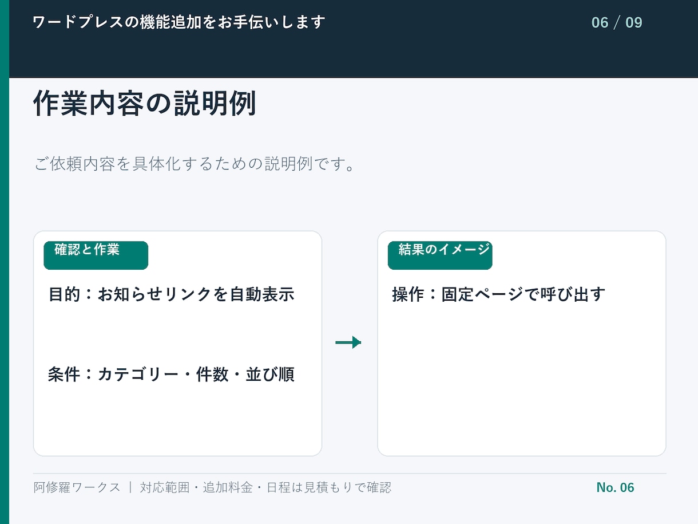Image resolution: width=698 pixels, height=524 pixels.
Task: Click the 確認と作業 green label
Action: [96, 255]
